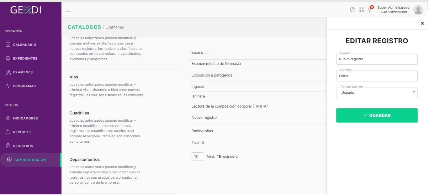Select the Nuevo registro table row
This screenshot has height=195, width=429.
pyautogui.click(x=258, y=118)
